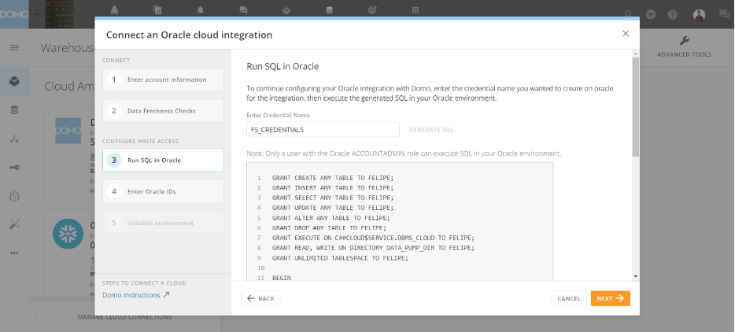Jump to step 4 Enter Oracle IDs
The width and height of the screenshot is (735, 332).
point(163,191)
